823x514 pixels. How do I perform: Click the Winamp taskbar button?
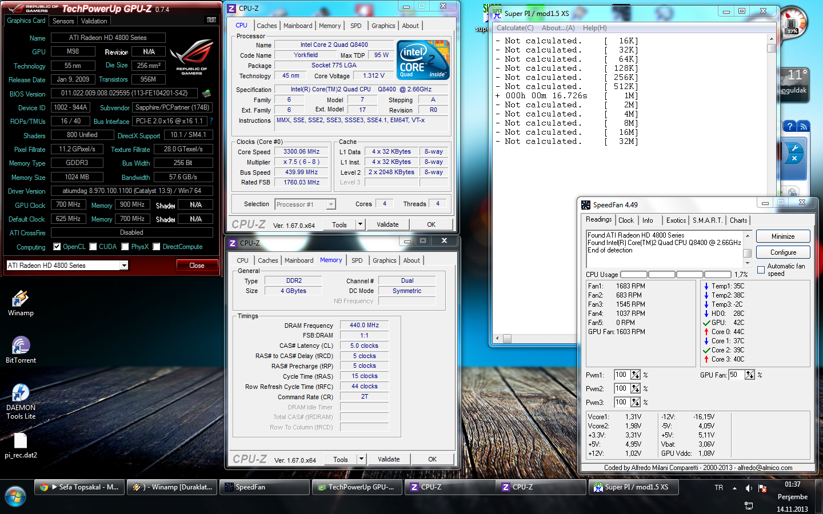coord(172,487)
